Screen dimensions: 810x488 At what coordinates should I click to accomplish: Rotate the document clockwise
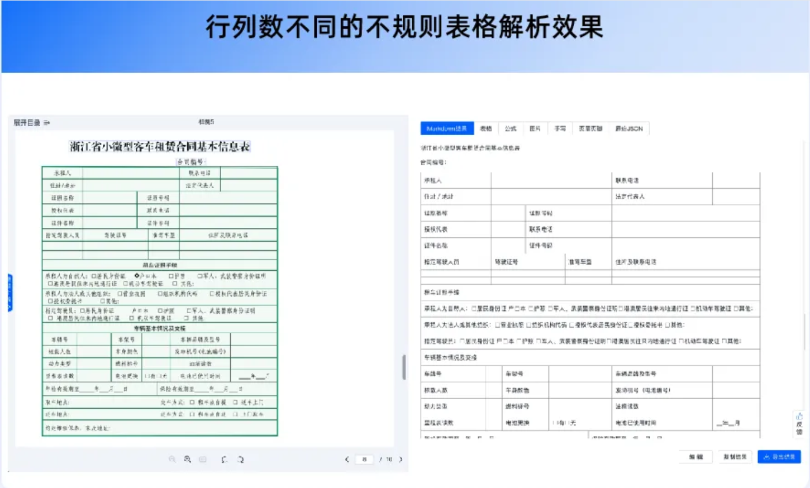coord(241,459)
